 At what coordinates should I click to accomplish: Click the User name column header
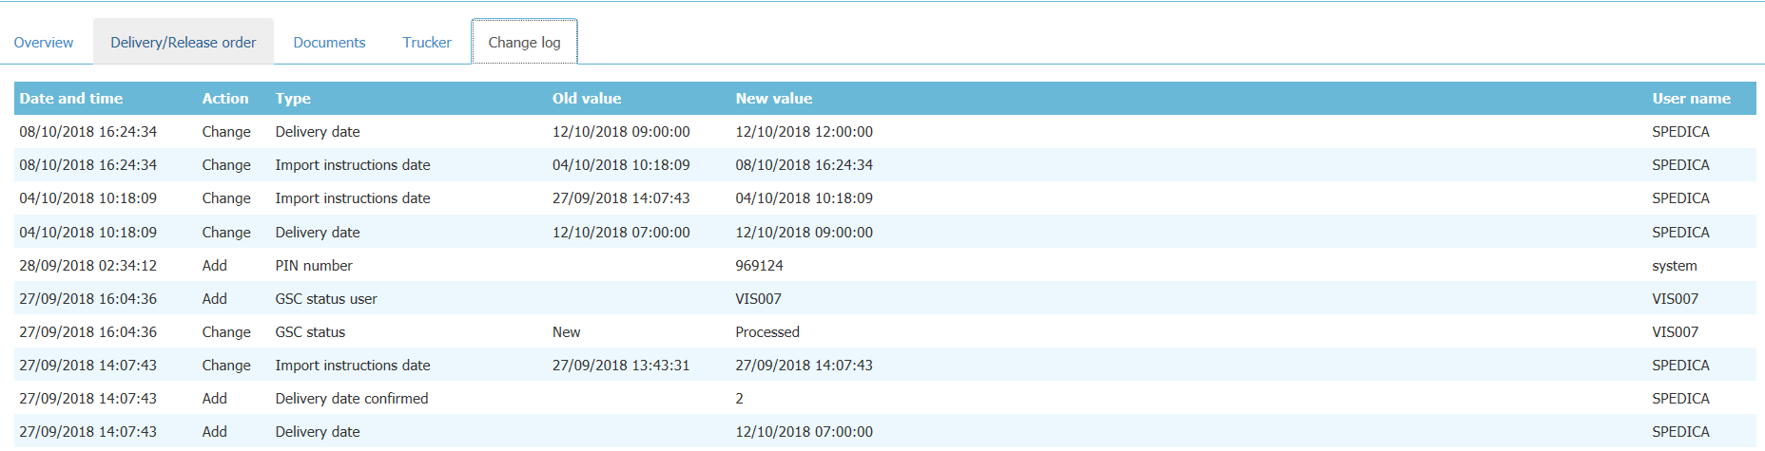point(1691,99)
